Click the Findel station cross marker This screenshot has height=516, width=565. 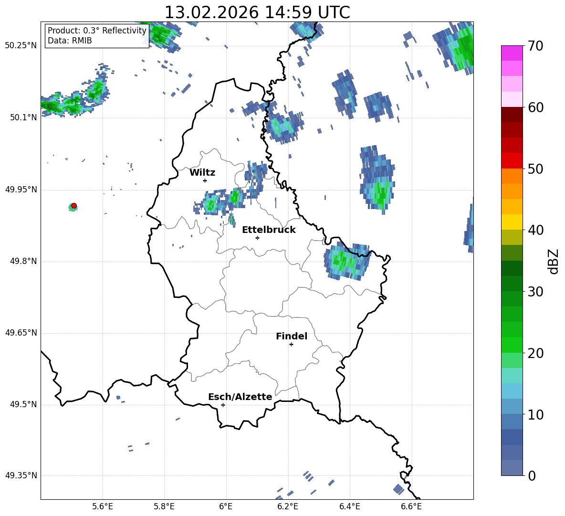coord(291,345)
